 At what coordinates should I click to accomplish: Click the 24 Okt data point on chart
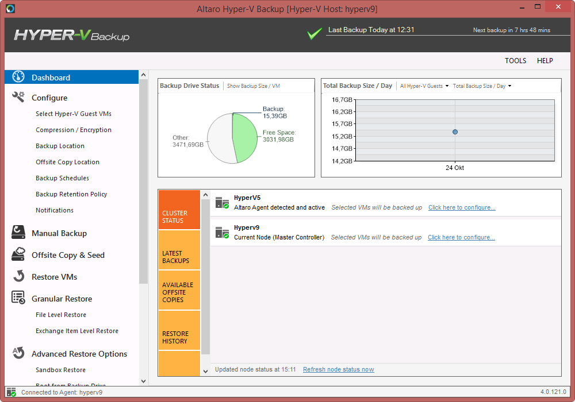tap(455, 132)
